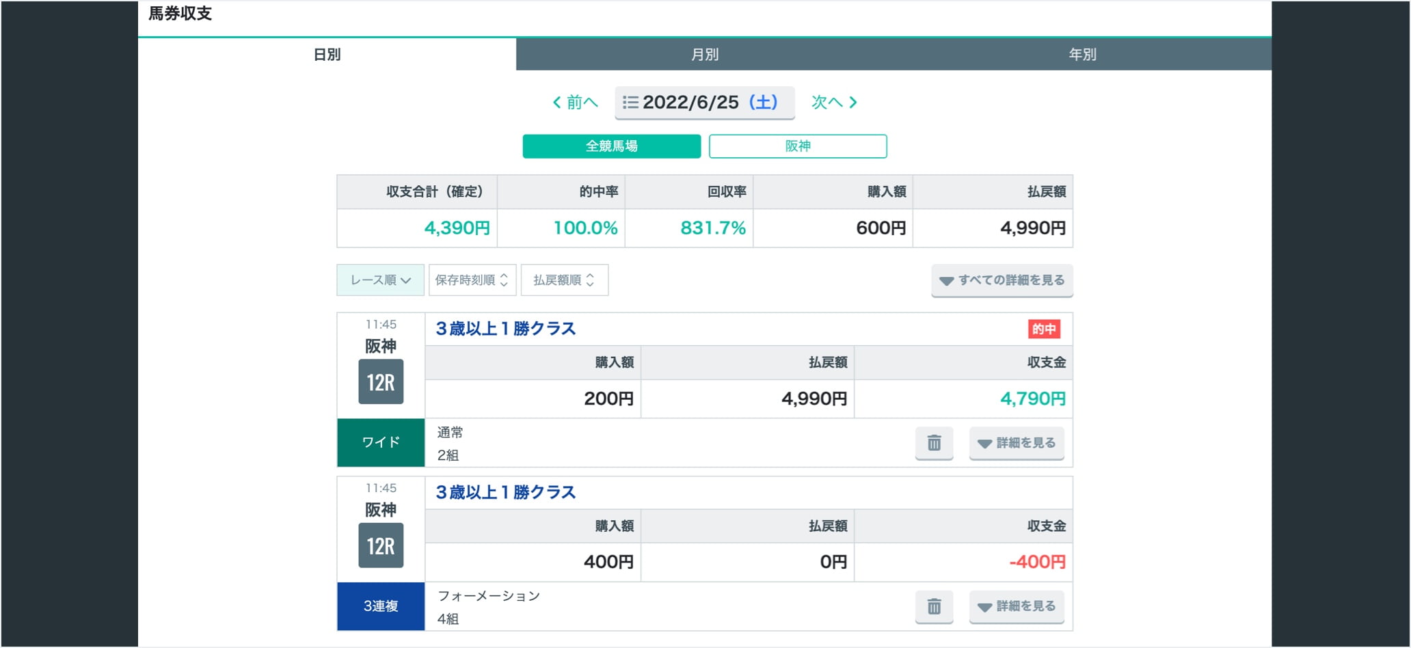Switch to the 年別 tab
The width and height of the screenshot is (1411, 648).
click(1082, 55)
